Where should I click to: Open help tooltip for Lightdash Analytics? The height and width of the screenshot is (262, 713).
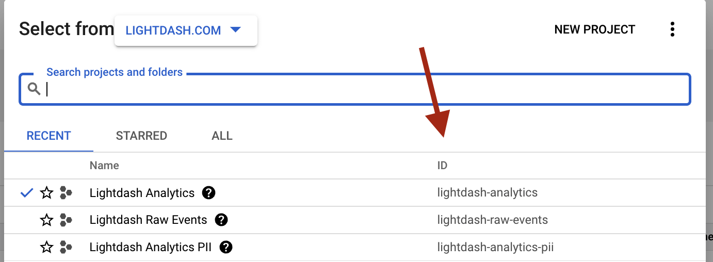coord(208,193)
